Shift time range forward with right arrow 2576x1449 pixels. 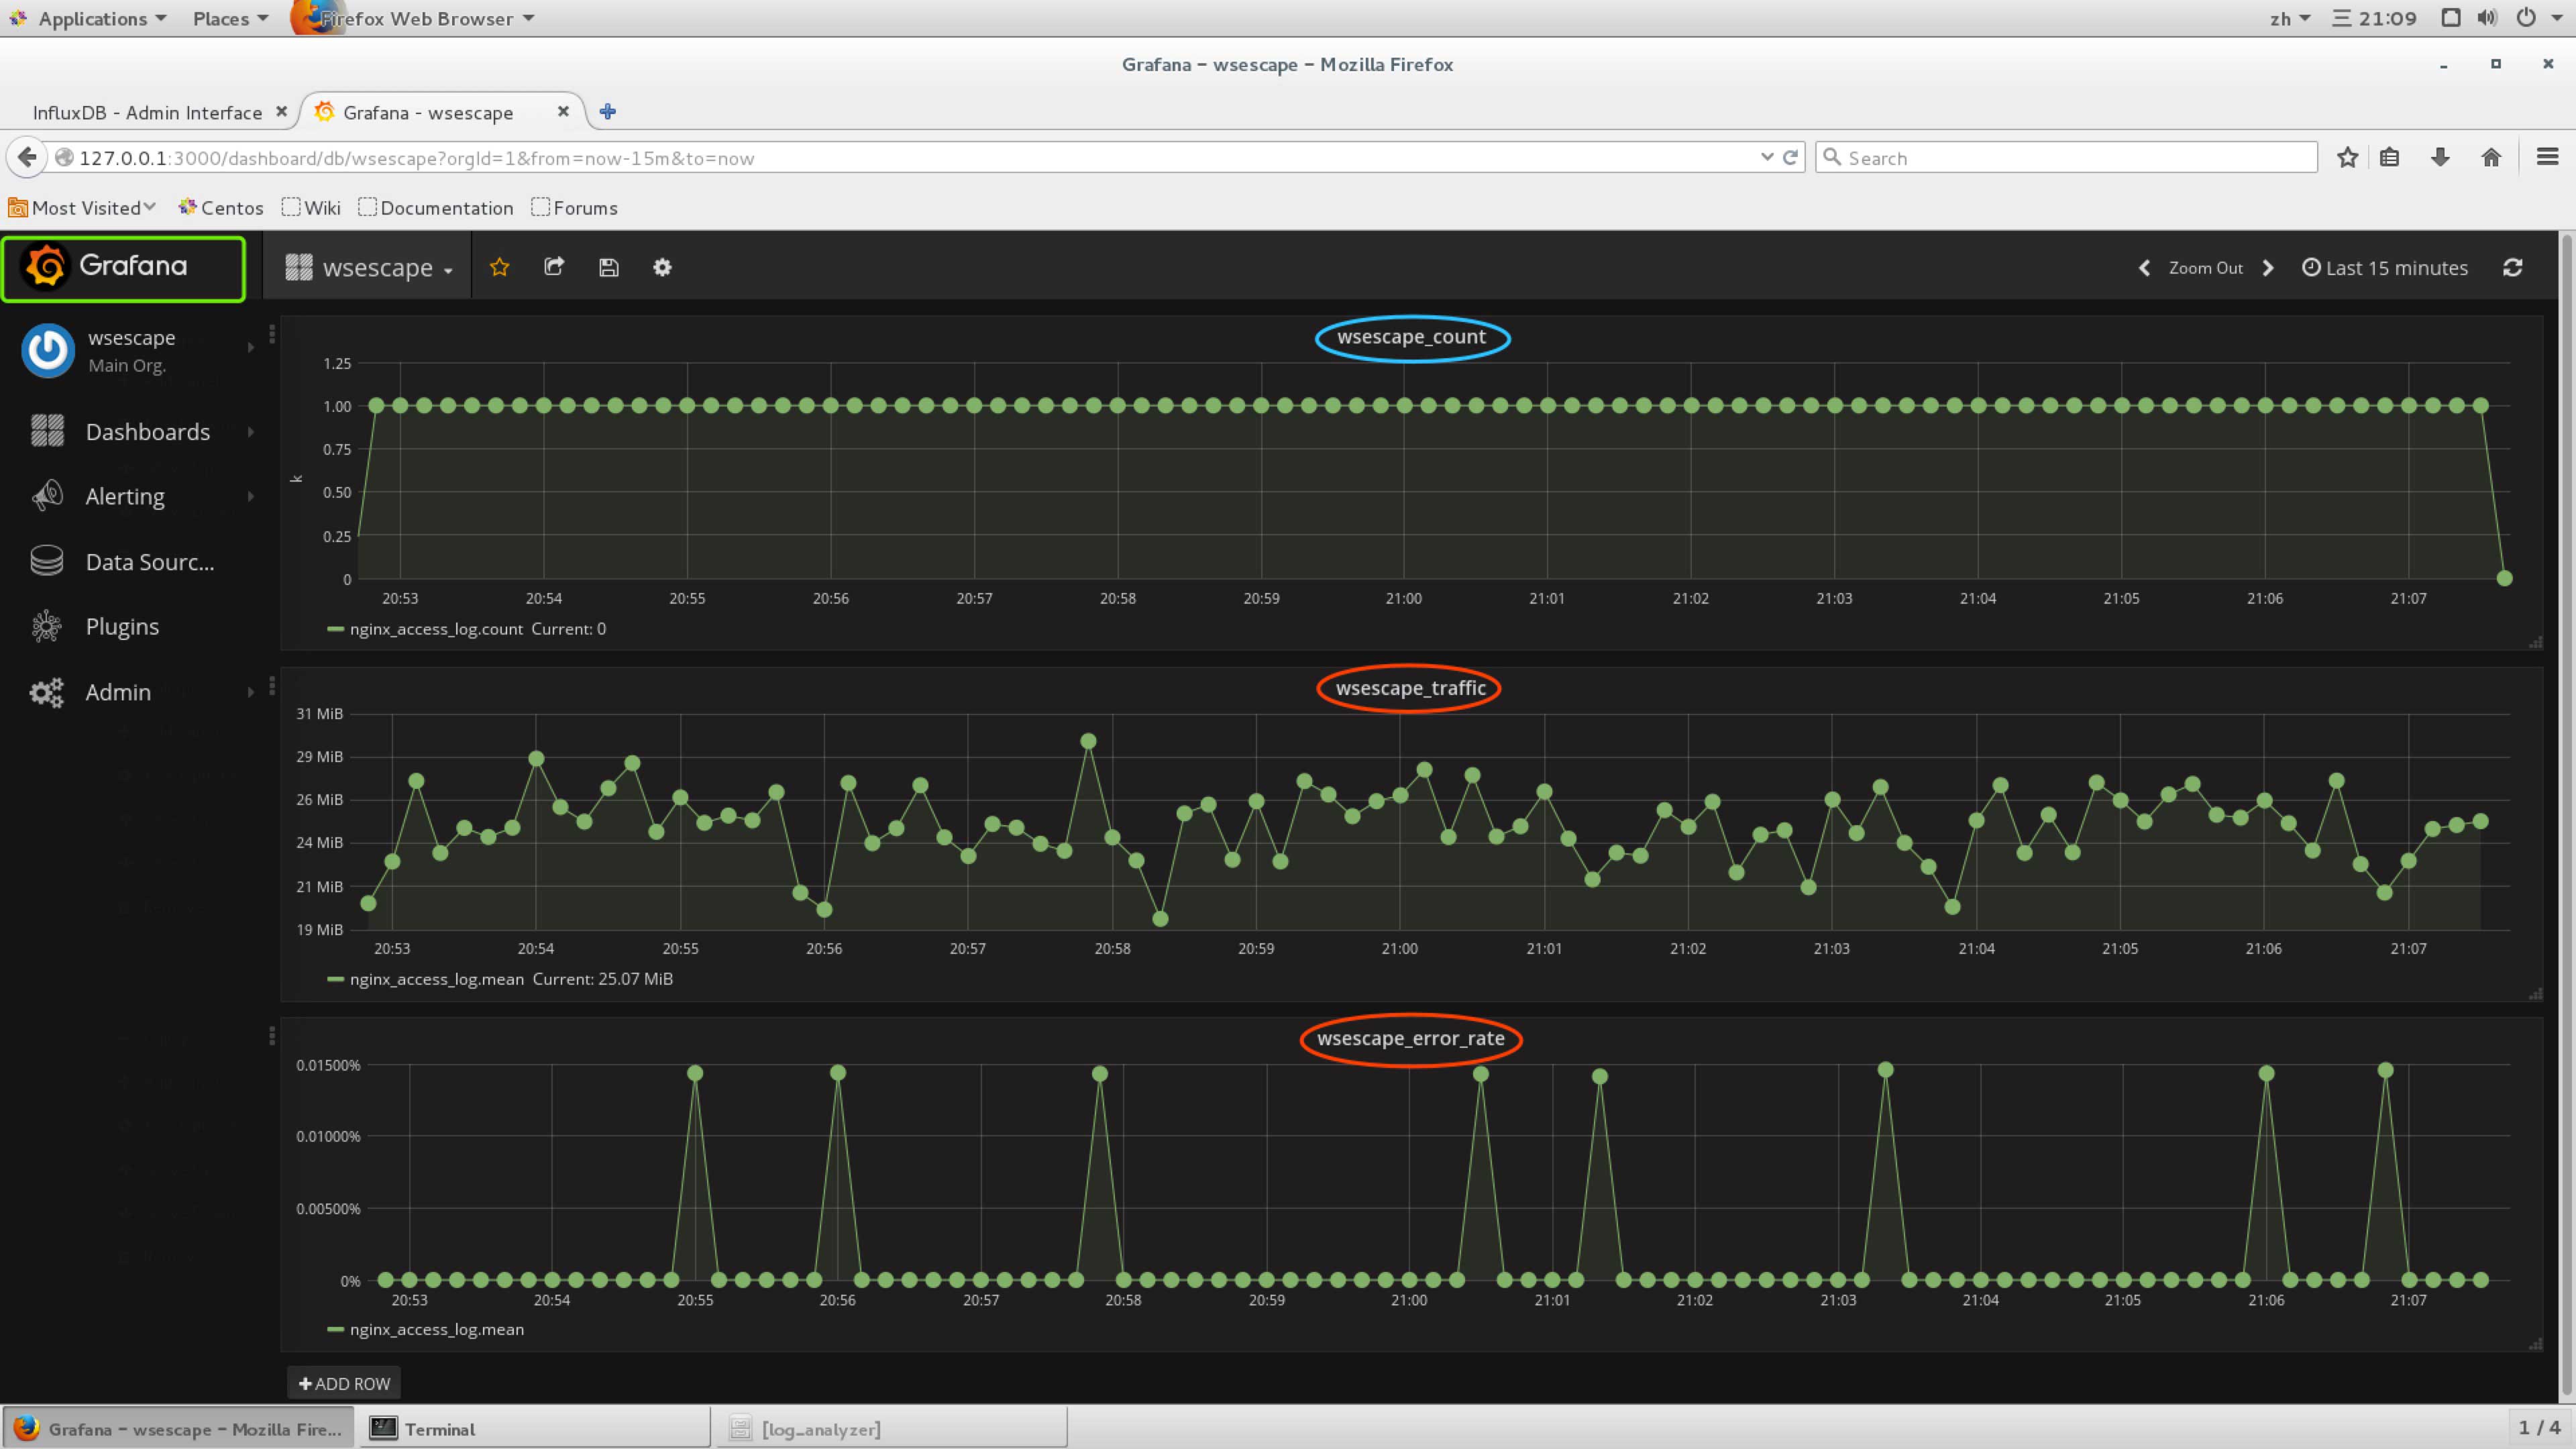pos(2268,268)
